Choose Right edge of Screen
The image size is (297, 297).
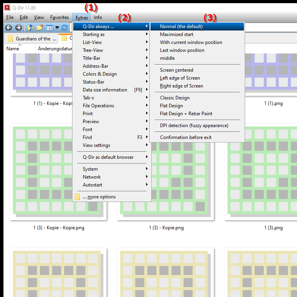tap(197, 86)
